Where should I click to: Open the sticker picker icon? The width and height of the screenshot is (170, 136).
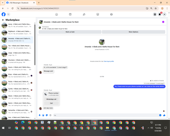pos(47,115)
